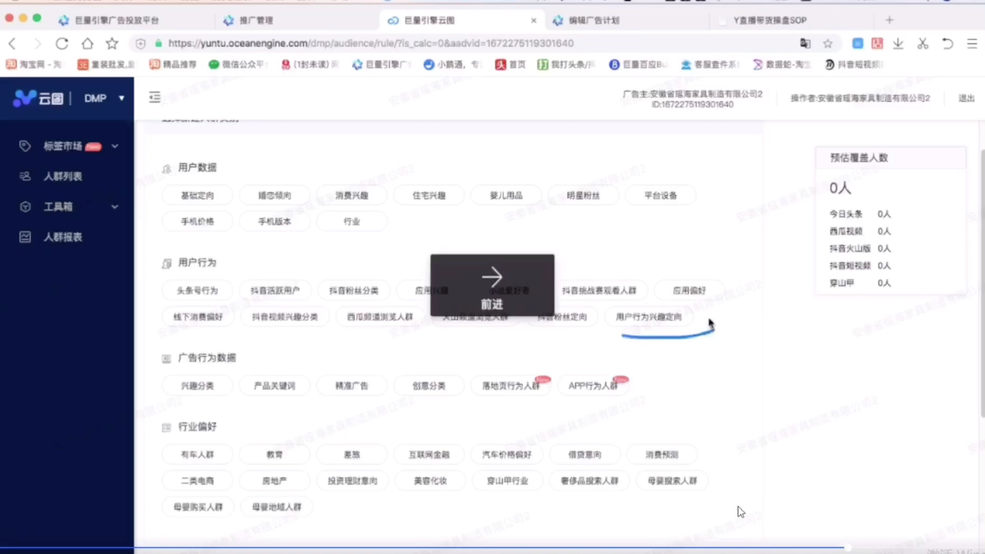Click the 工具箱 cube icon
This screenshot has width=985, height=554.
click(25, 207)
